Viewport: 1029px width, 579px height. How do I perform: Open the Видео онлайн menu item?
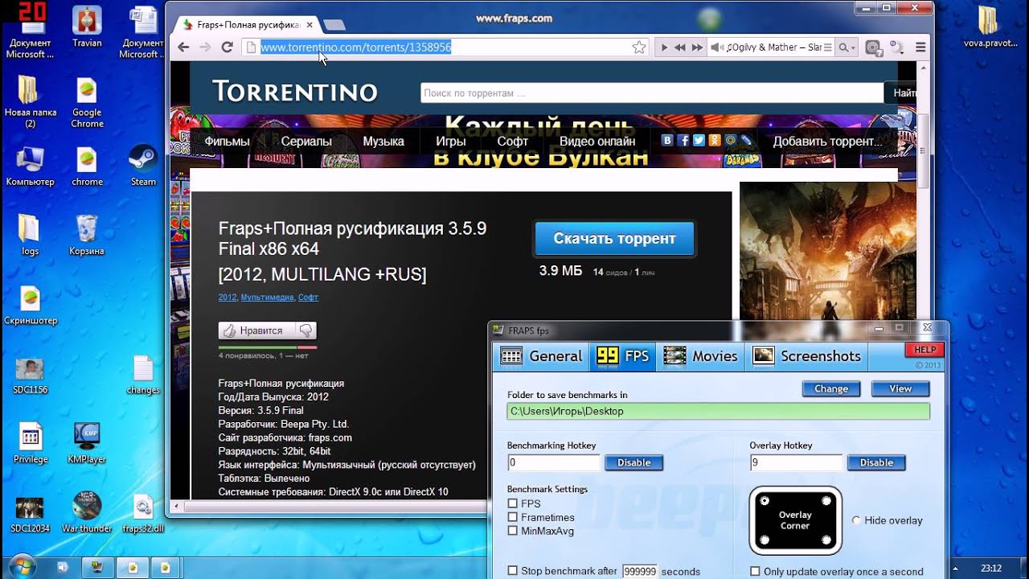pos(597,141)
